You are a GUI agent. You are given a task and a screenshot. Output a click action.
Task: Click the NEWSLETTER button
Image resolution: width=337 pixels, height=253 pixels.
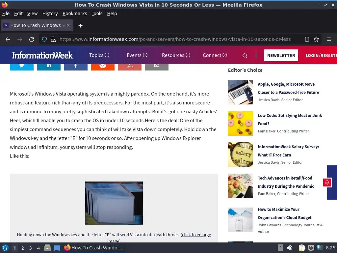[x=281, y=55]
